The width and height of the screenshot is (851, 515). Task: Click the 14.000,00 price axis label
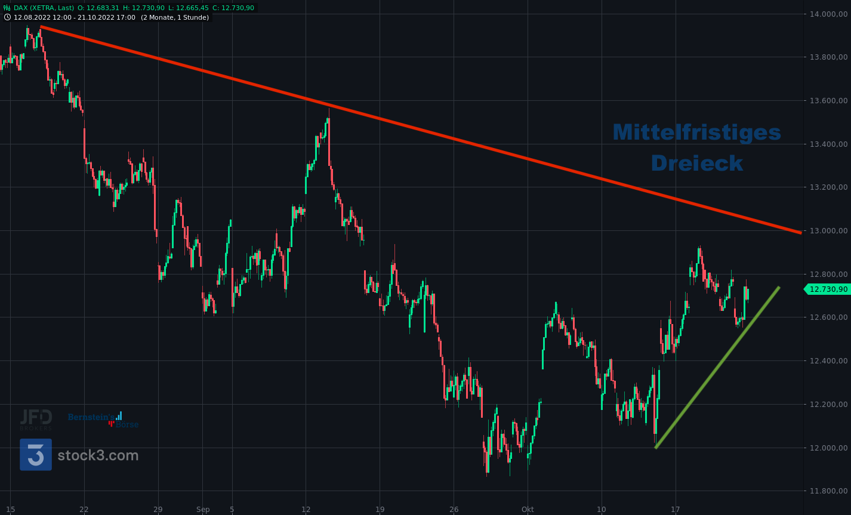[x=830, y=14]
